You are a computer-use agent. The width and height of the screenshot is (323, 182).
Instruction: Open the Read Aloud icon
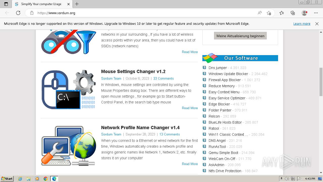(260, 13)
